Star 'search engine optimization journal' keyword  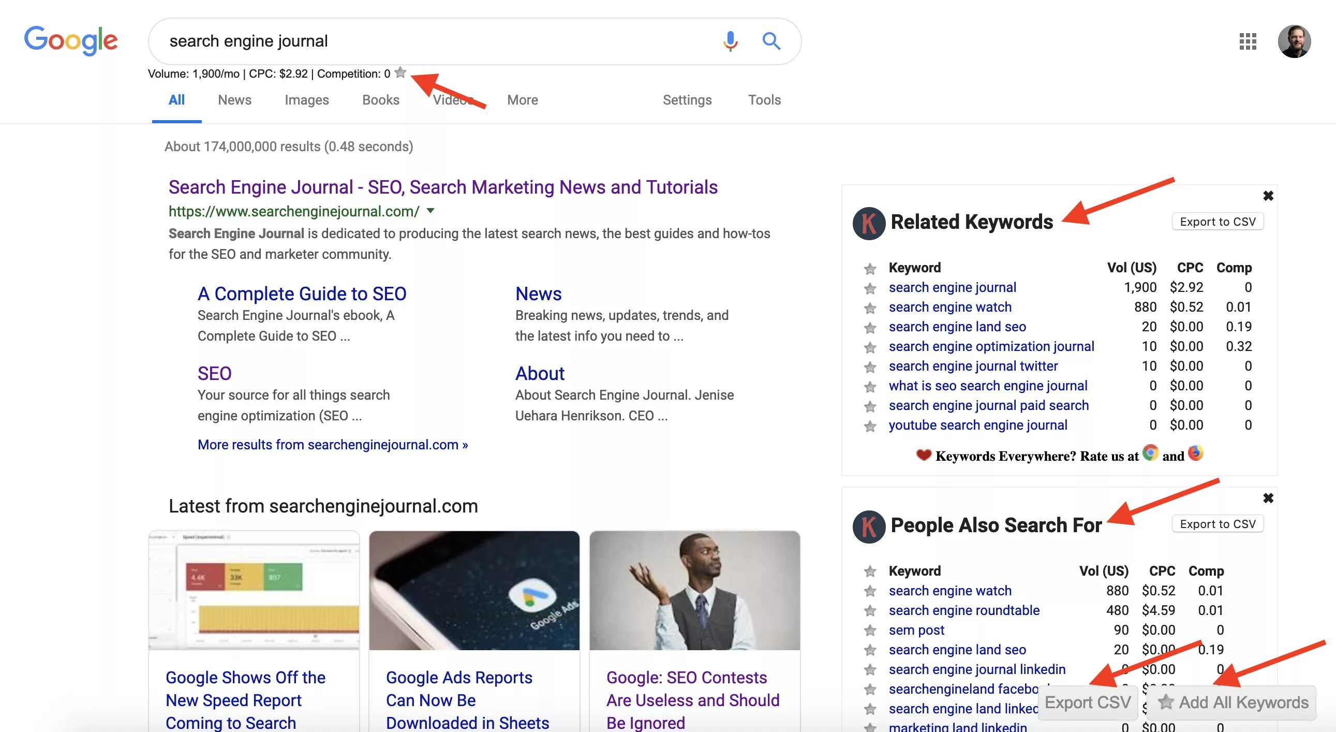click(870, 347)
